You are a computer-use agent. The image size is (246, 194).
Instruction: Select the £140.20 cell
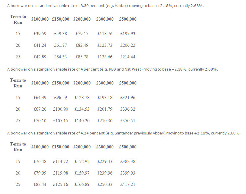[x=82, y=121]
